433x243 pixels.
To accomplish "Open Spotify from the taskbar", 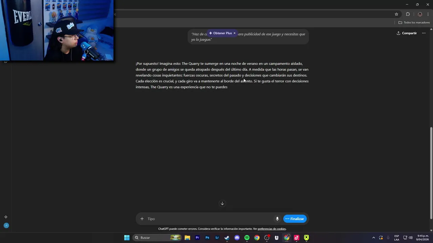I will tap(247, 238).
